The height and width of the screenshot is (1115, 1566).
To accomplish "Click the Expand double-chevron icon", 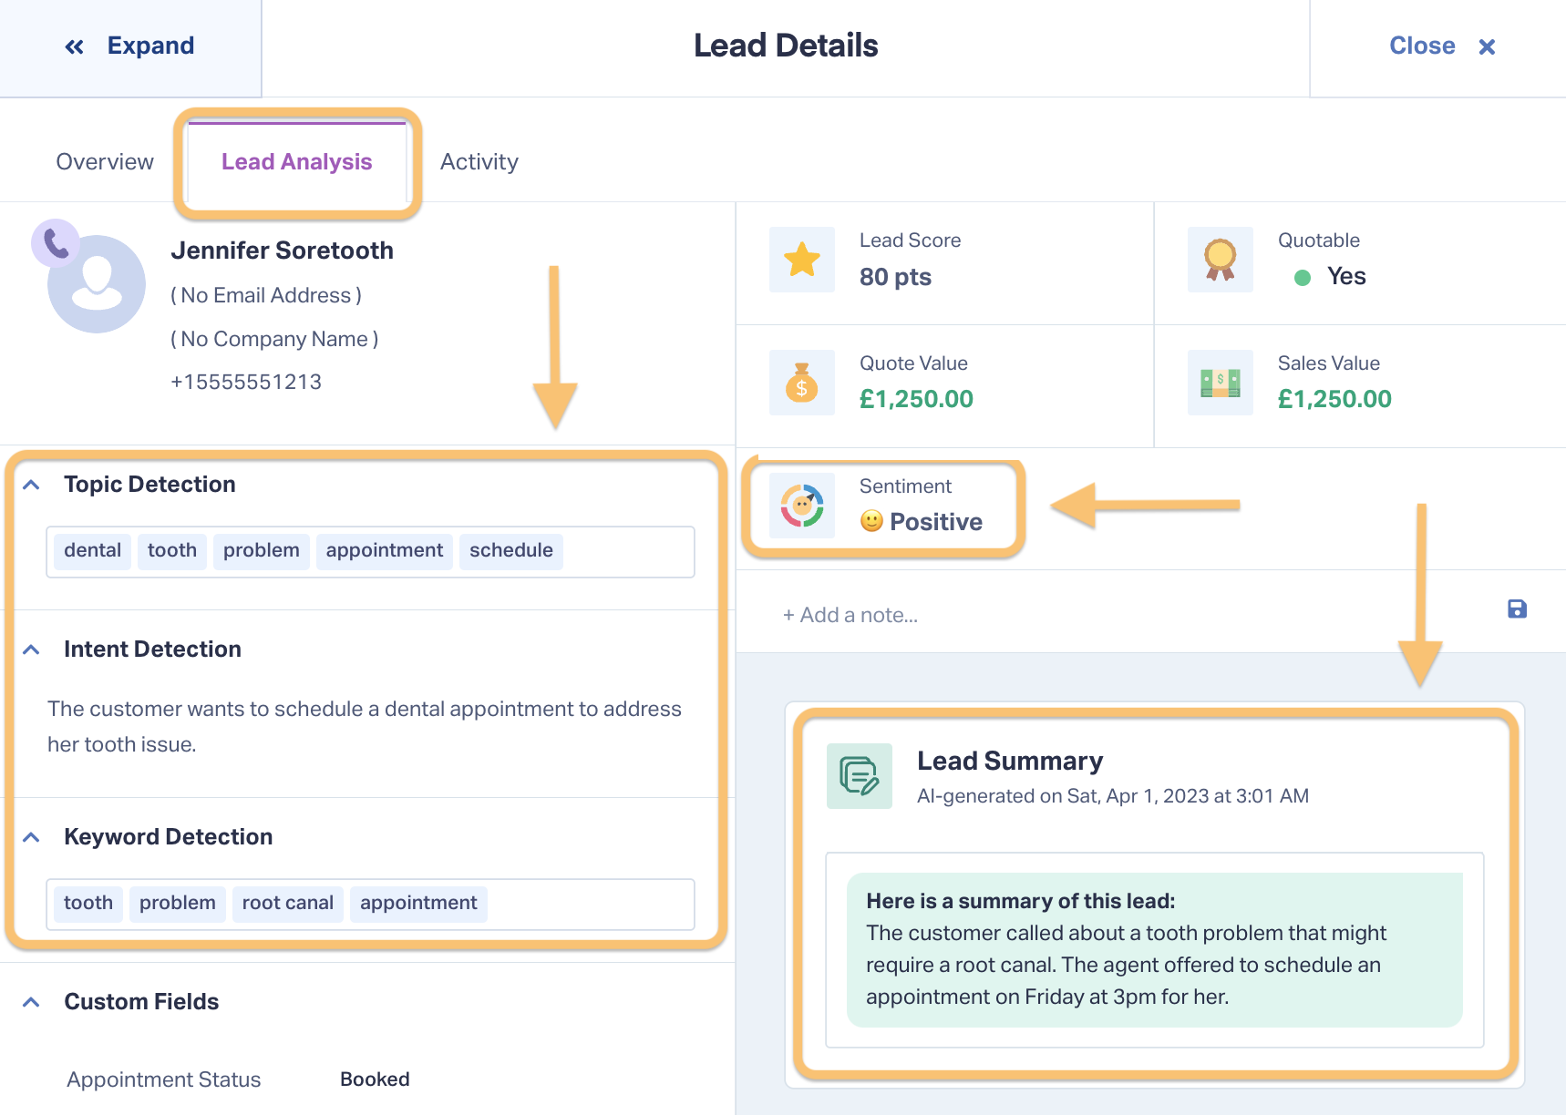I will tap(74, 46).
